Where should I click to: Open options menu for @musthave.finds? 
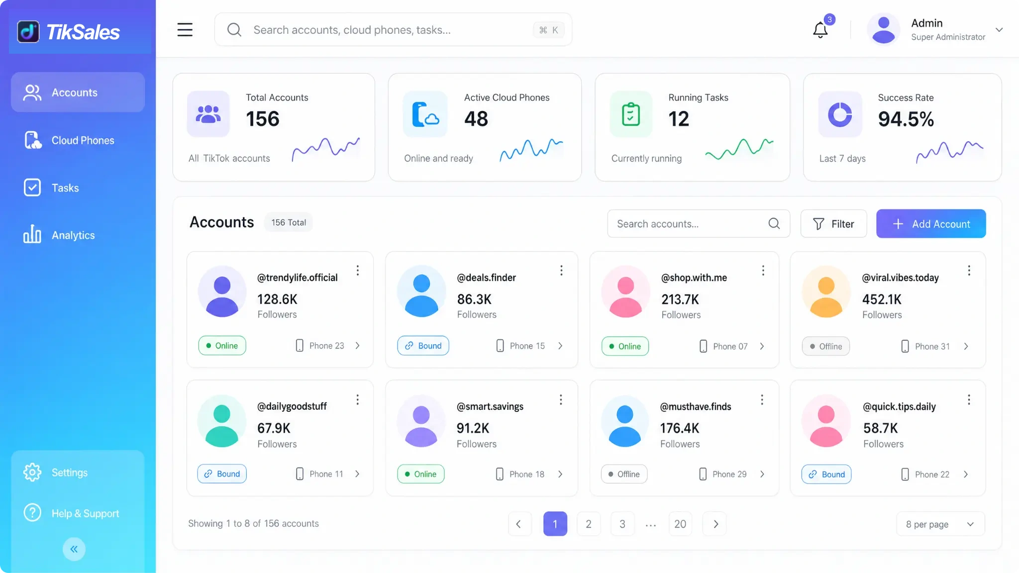(x=762, y=400)
